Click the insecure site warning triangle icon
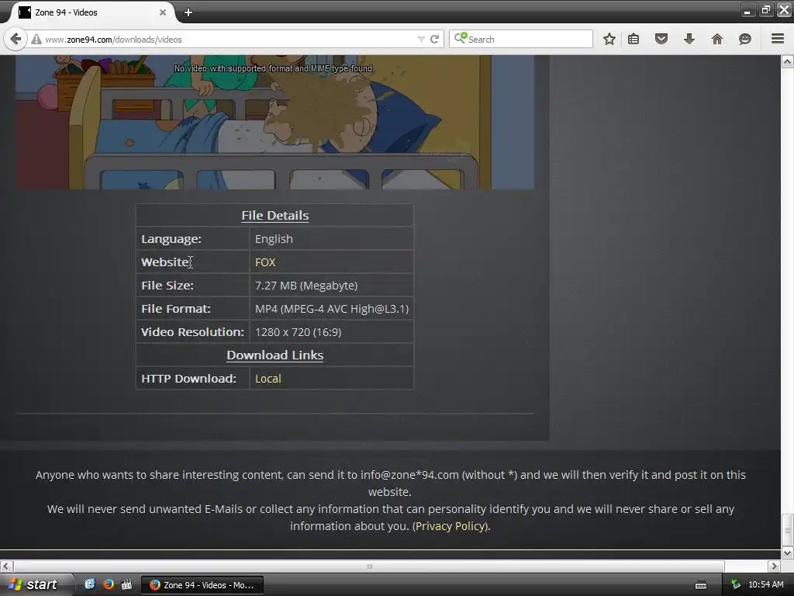The width and height of the screenshot is (794, 596). coord(36,39)
